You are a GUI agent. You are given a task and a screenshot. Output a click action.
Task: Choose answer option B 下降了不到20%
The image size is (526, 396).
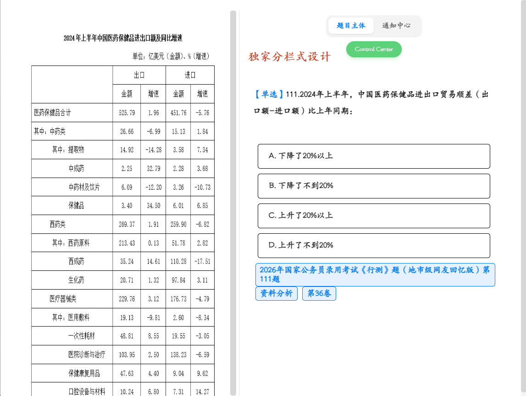pyautogui.click(x=374, y=186)
